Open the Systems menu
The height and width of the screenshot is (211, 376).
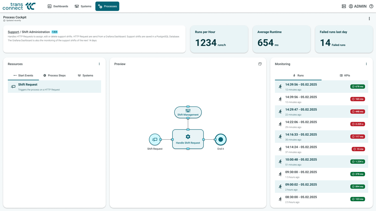tap(83, 6)
